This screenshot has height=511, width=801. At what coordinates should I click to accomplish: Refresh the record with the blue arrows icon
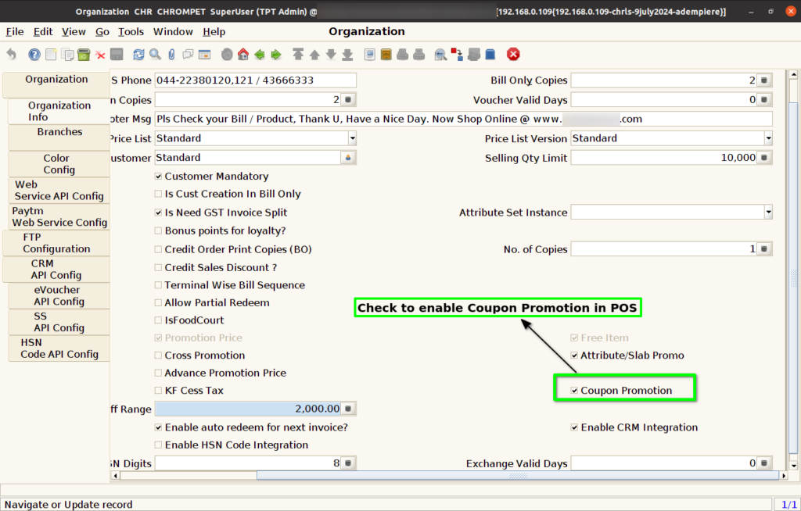(x=138, y=54)
